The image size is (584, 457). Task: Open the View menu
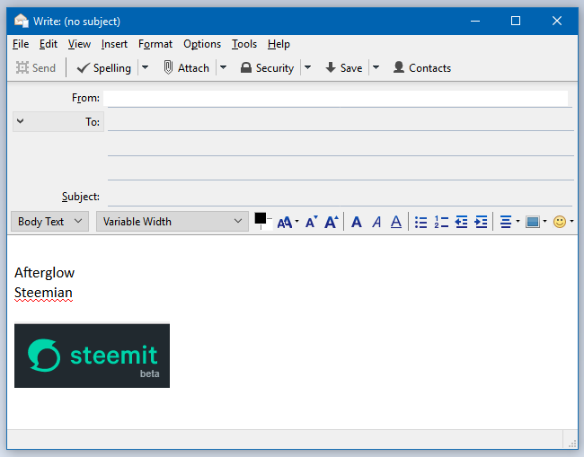[79, 44]
